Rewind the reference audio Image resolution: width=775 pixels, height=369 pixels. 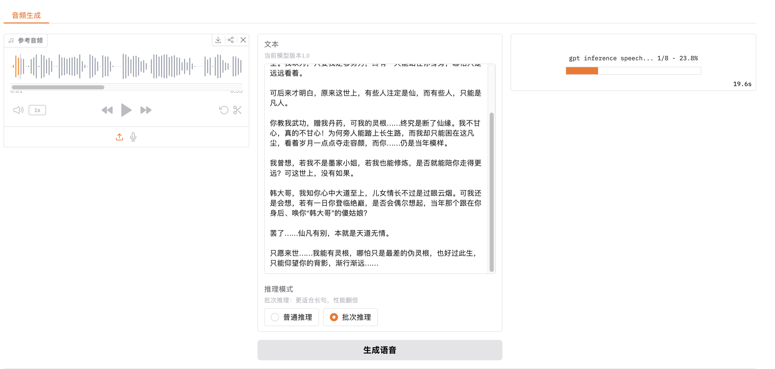107,110
